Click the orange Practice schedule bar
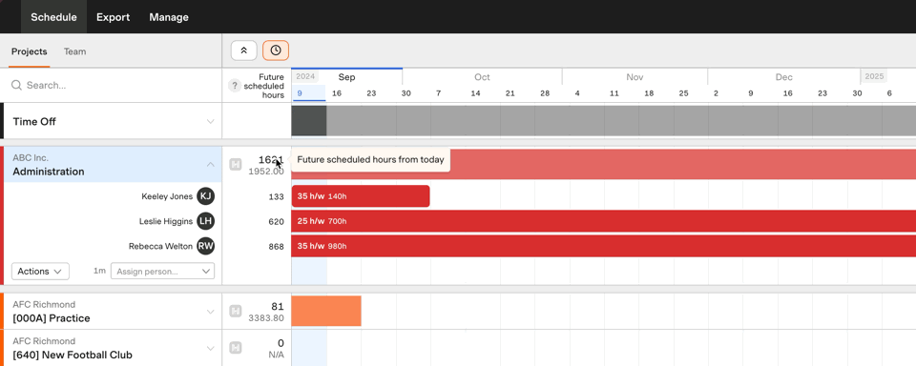Screen dimensions: 916x366 [326, 311]
